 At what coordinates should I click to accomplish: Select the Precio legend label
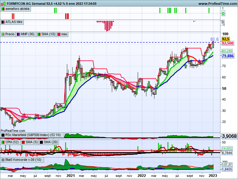10,34
